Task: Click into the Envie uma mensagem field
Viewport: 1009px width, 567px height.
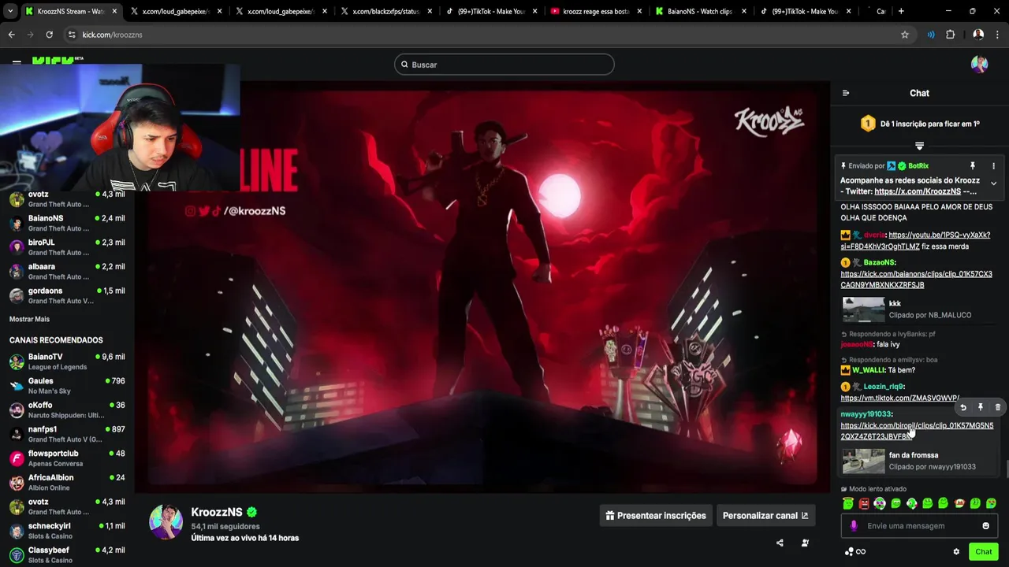Action: (918, 526)
